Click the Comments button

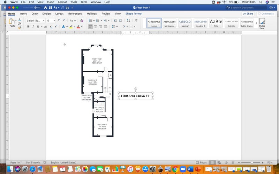click(266, 14)
